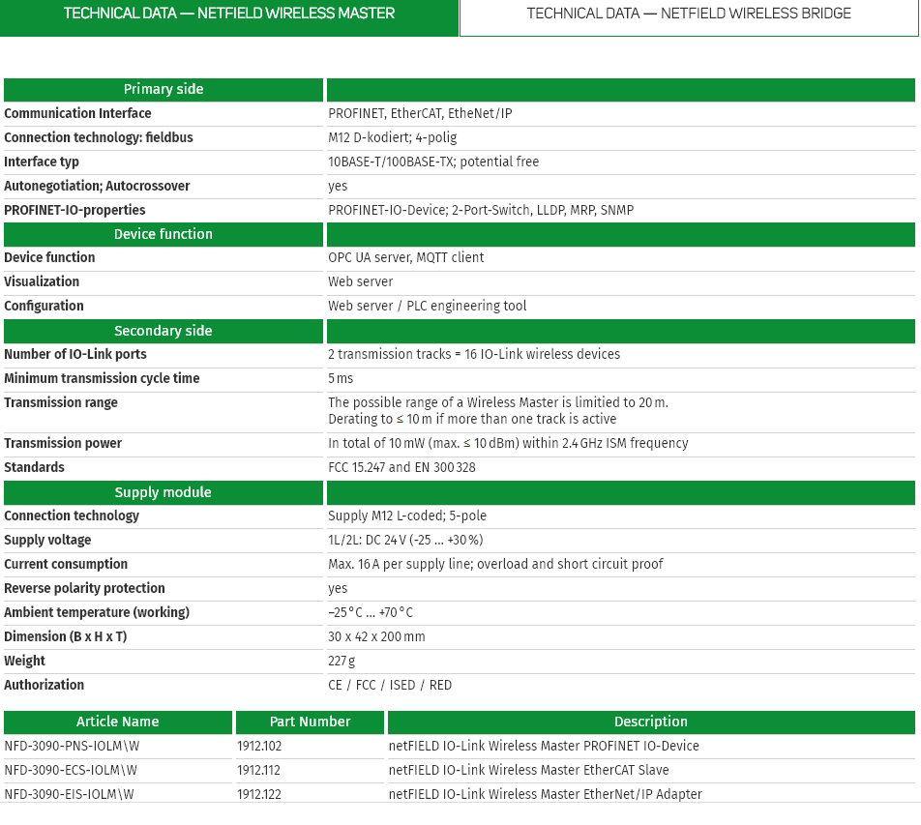This screenshot has width=921, height=825.
Task: Select article NFD-3090-ECS-IOLM\W
Action: 71,771
